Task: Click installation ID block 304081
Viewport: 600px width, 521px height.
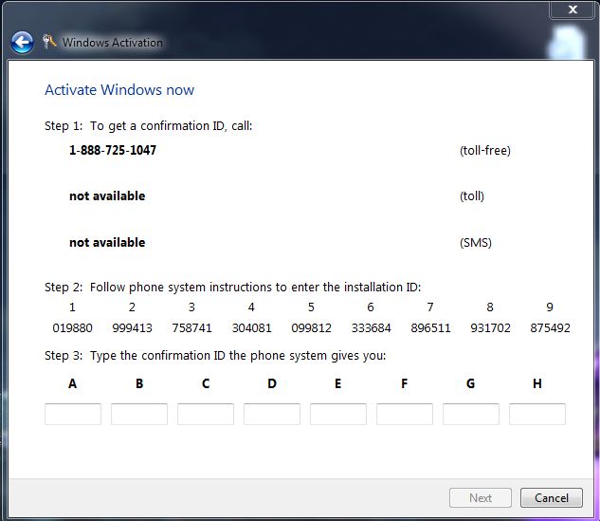Action: click(251, 328)
